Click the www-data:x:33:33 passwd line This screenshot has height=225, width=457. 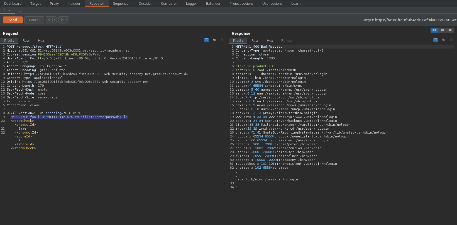[286, 117]
